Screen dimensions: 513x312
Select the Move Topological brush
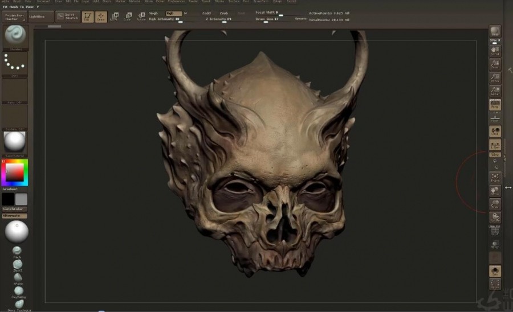pos(19,306)
